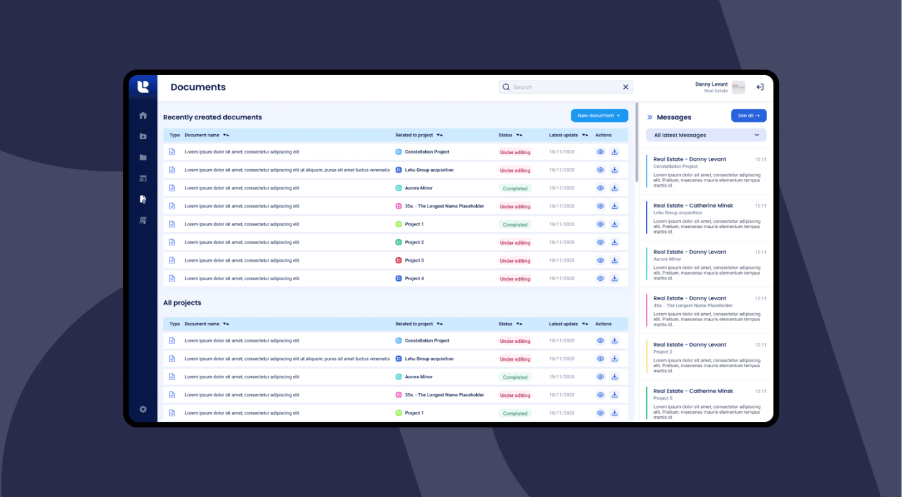
Task: Open All latest Messages dropdown
Action: (706, 135)
